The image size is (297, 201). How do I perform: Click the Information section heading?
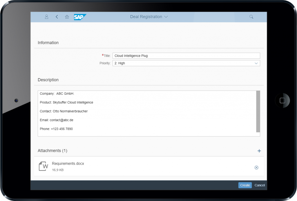click(x=48, y=43)
